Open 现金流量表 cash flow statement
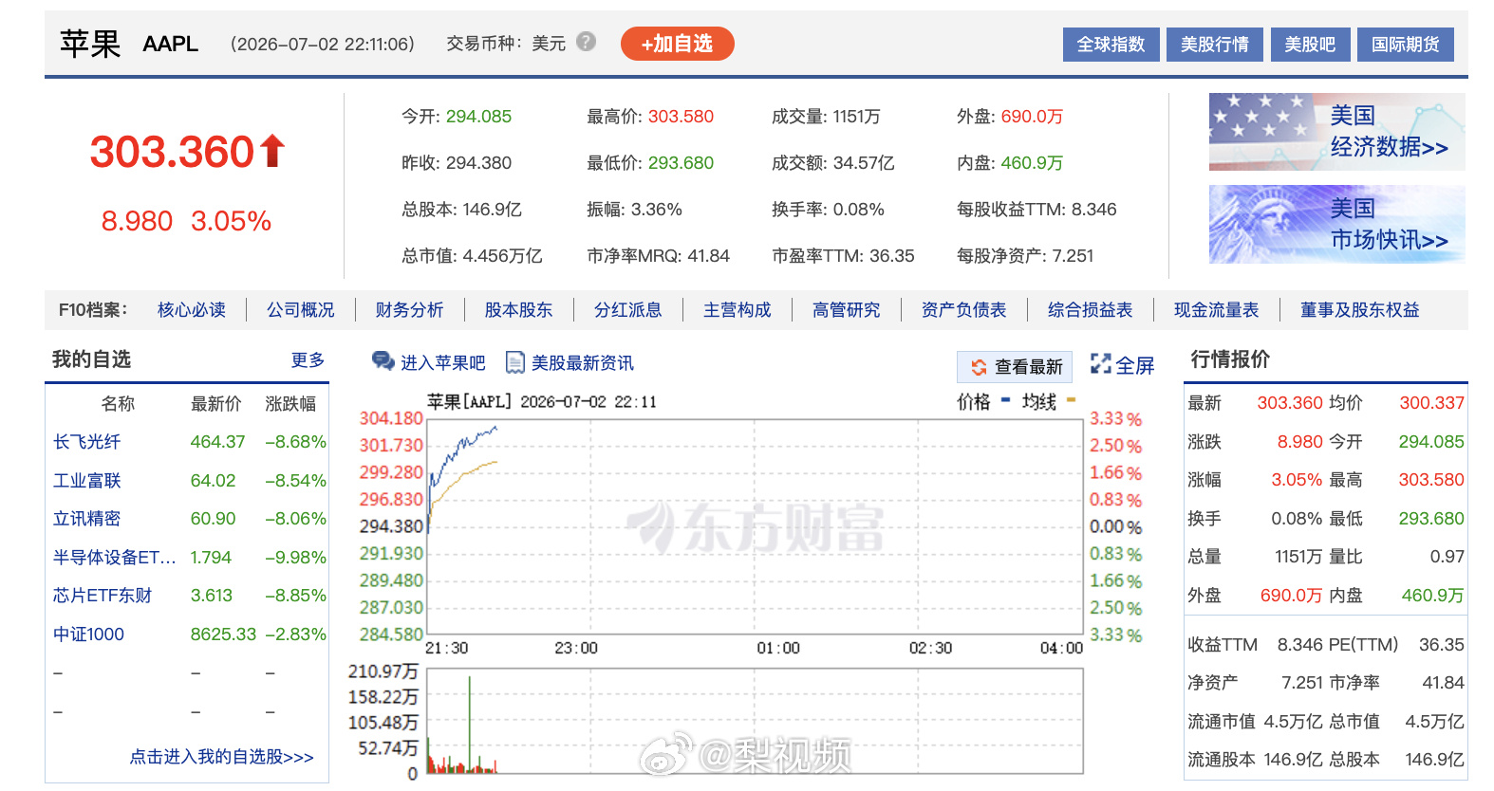Screen dimensions: 1494x791 coord(1217,310)
